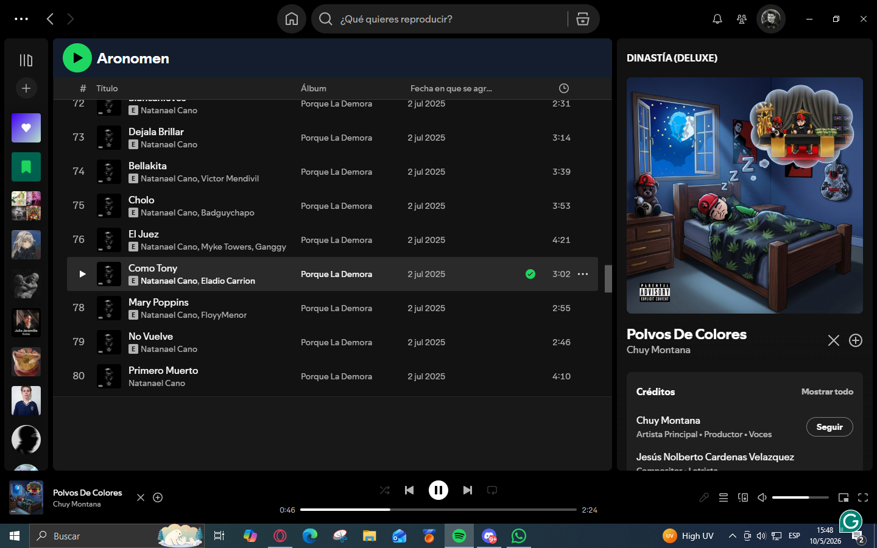The width and height of the screenshot is (877, 548).
Task: Show hidden system tray icons
Action: pyautogui.click(x=732, y=536)
